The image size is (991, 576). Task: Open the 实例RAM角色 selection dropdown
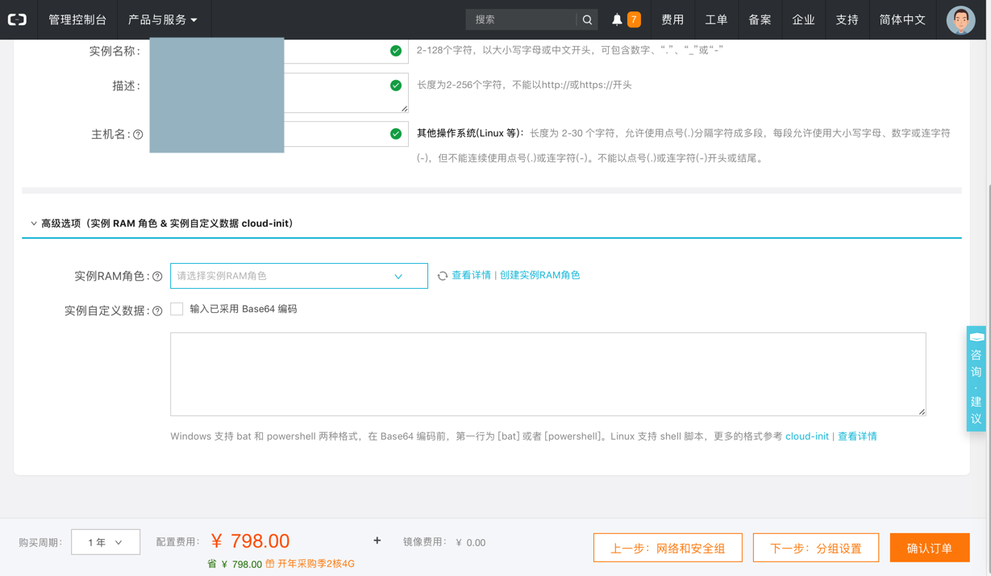point(298,276)
